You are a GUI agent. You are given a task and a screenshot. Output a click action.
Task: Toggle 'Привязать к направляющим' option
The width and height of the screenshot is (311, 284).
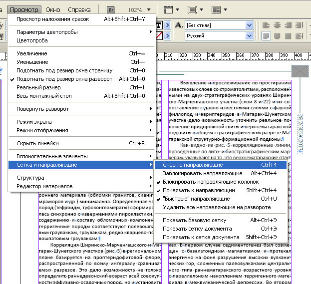point(221,190)
